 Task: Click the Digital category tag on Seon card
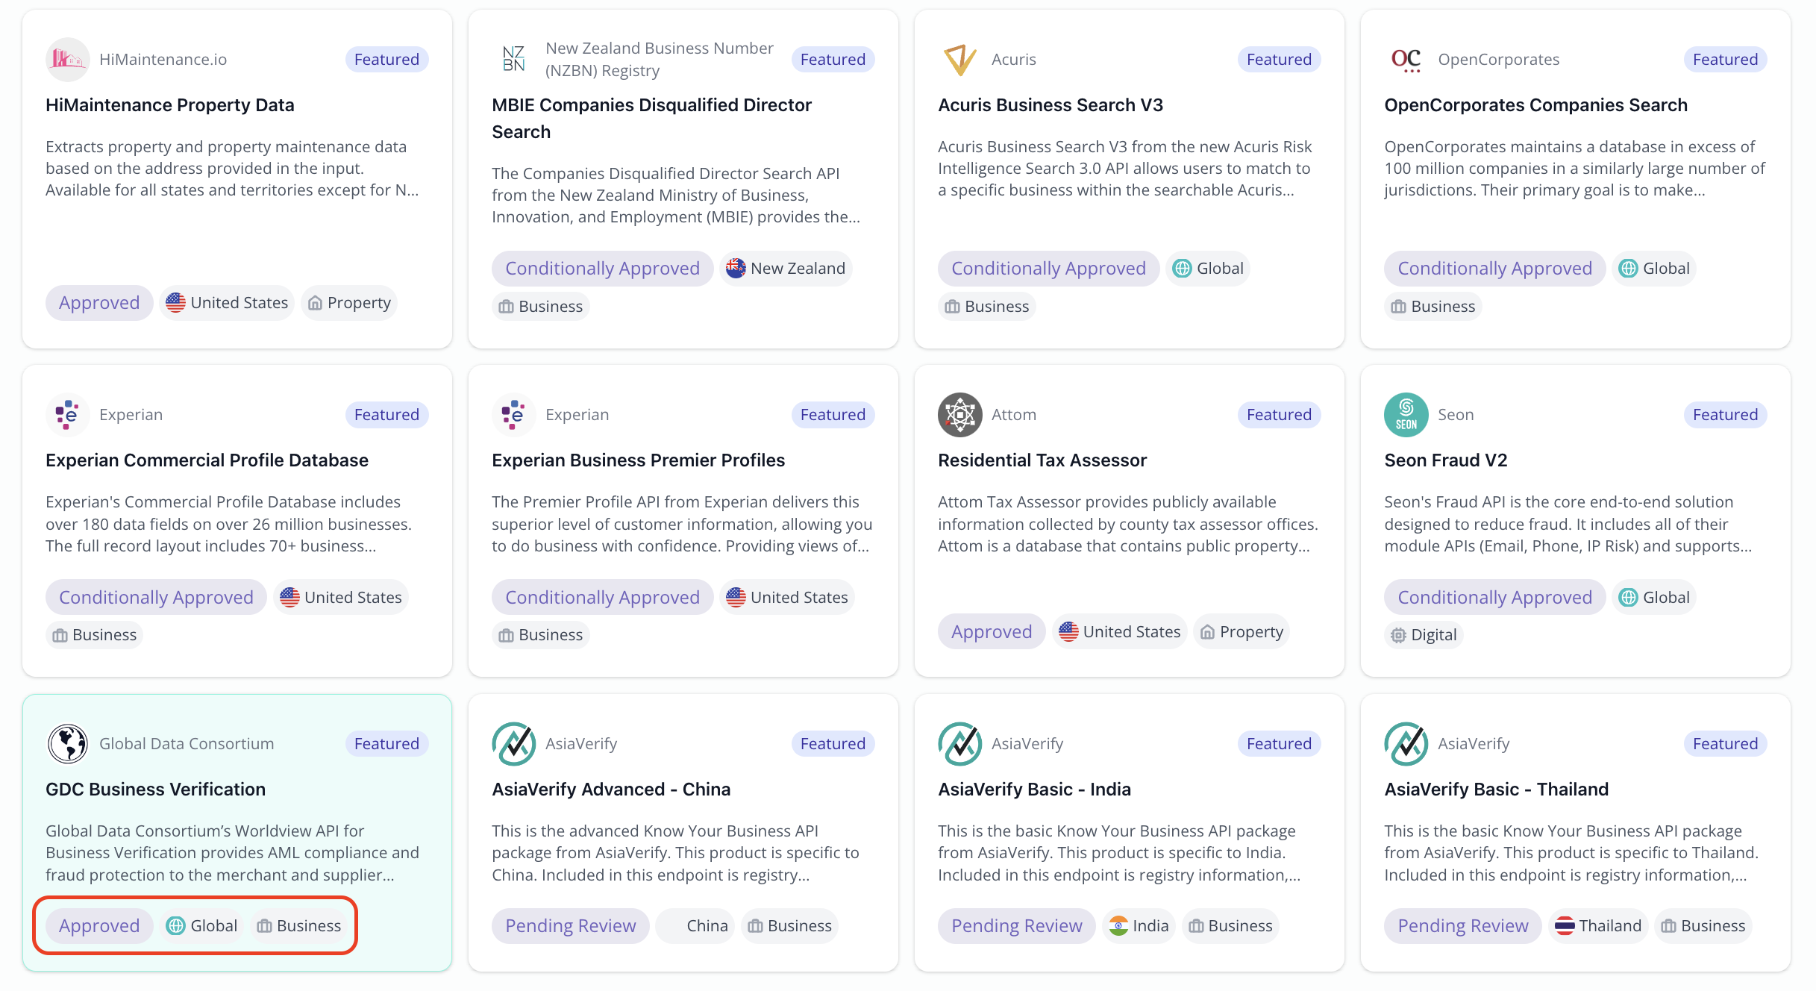click(1424, 635)
